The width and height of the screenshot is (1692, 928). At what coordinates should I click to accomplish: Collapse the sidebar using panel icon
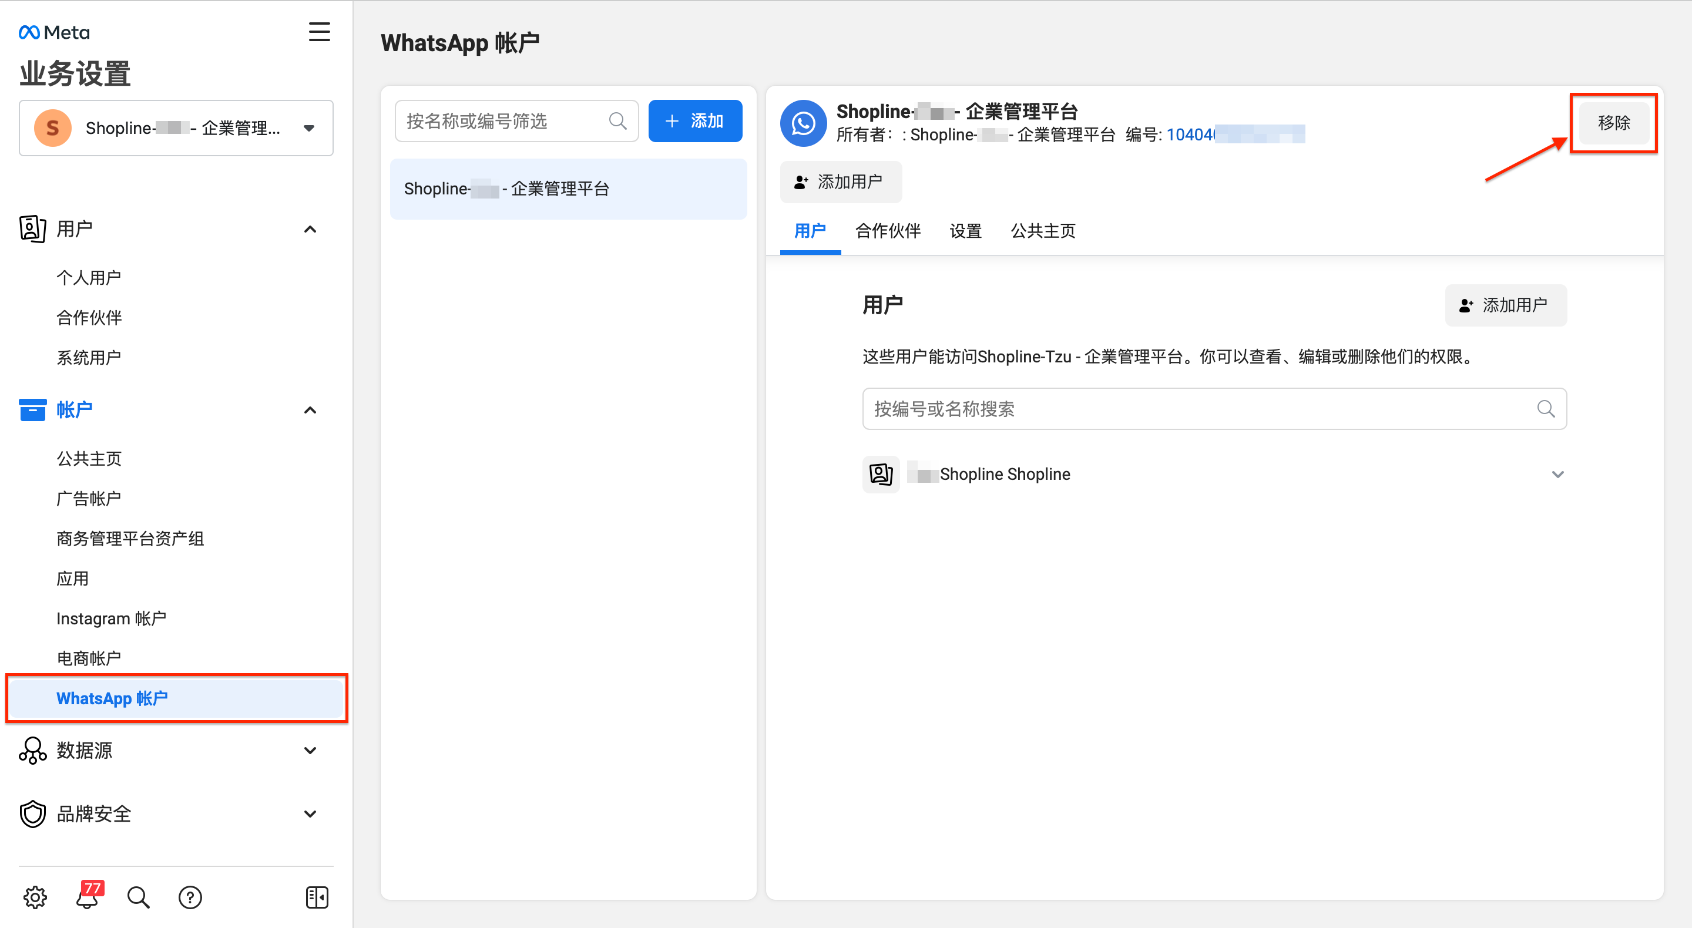point(317,897)
